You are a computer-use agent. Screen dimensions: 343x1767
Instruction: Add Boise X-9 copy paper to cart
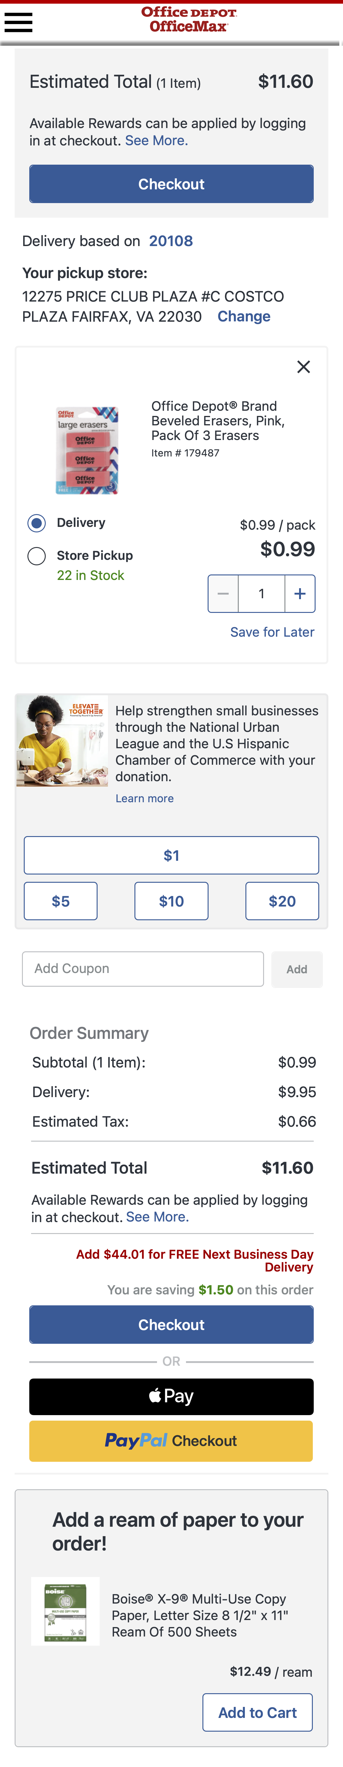(257, 1712)
